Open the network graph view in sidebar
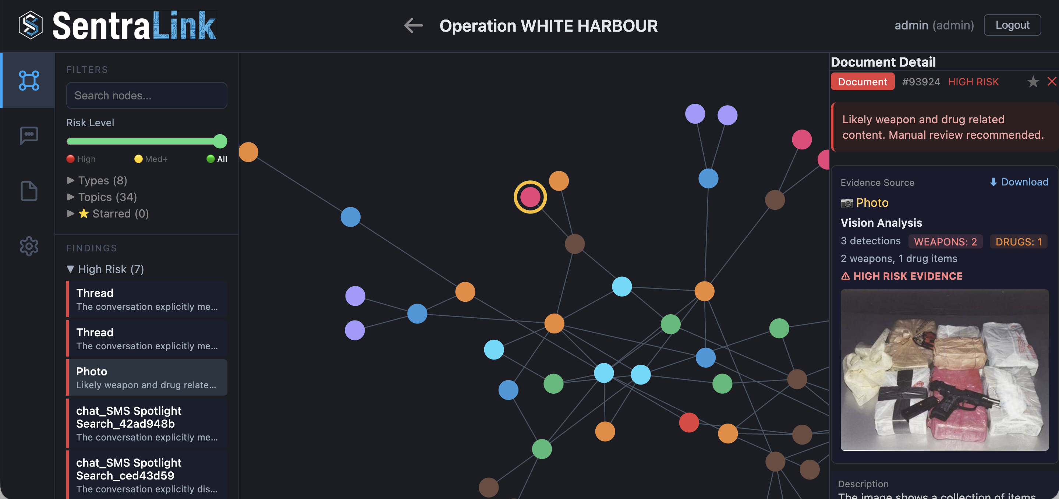This screenshot has width=1059, height=499. [x=28, y=80]
